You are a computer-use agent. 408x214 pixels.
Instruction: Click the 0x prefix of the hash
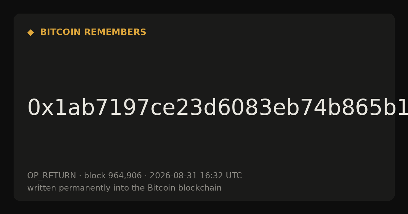point(40,108)
